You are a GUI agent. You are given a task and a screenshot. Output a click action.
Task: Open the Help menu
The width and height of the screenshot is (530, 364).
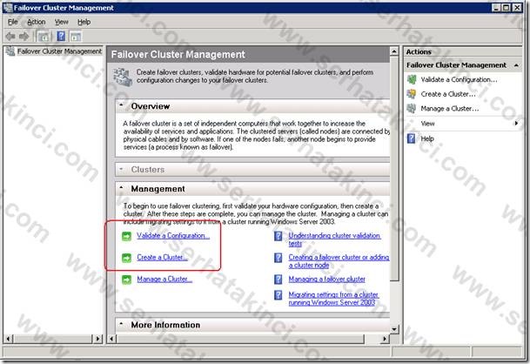pos(84,22)
